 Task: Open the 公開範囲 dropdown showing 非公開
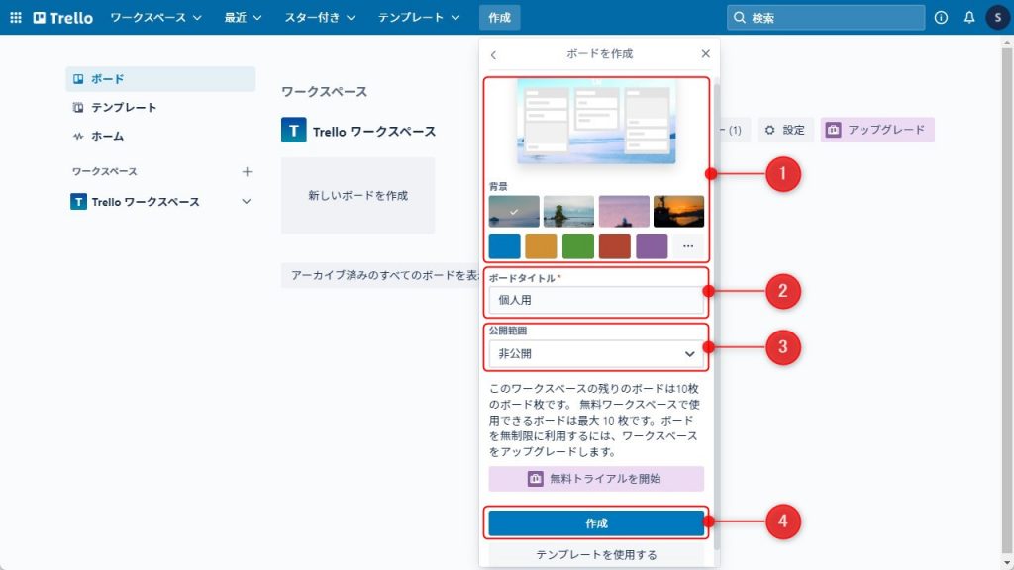595,354
